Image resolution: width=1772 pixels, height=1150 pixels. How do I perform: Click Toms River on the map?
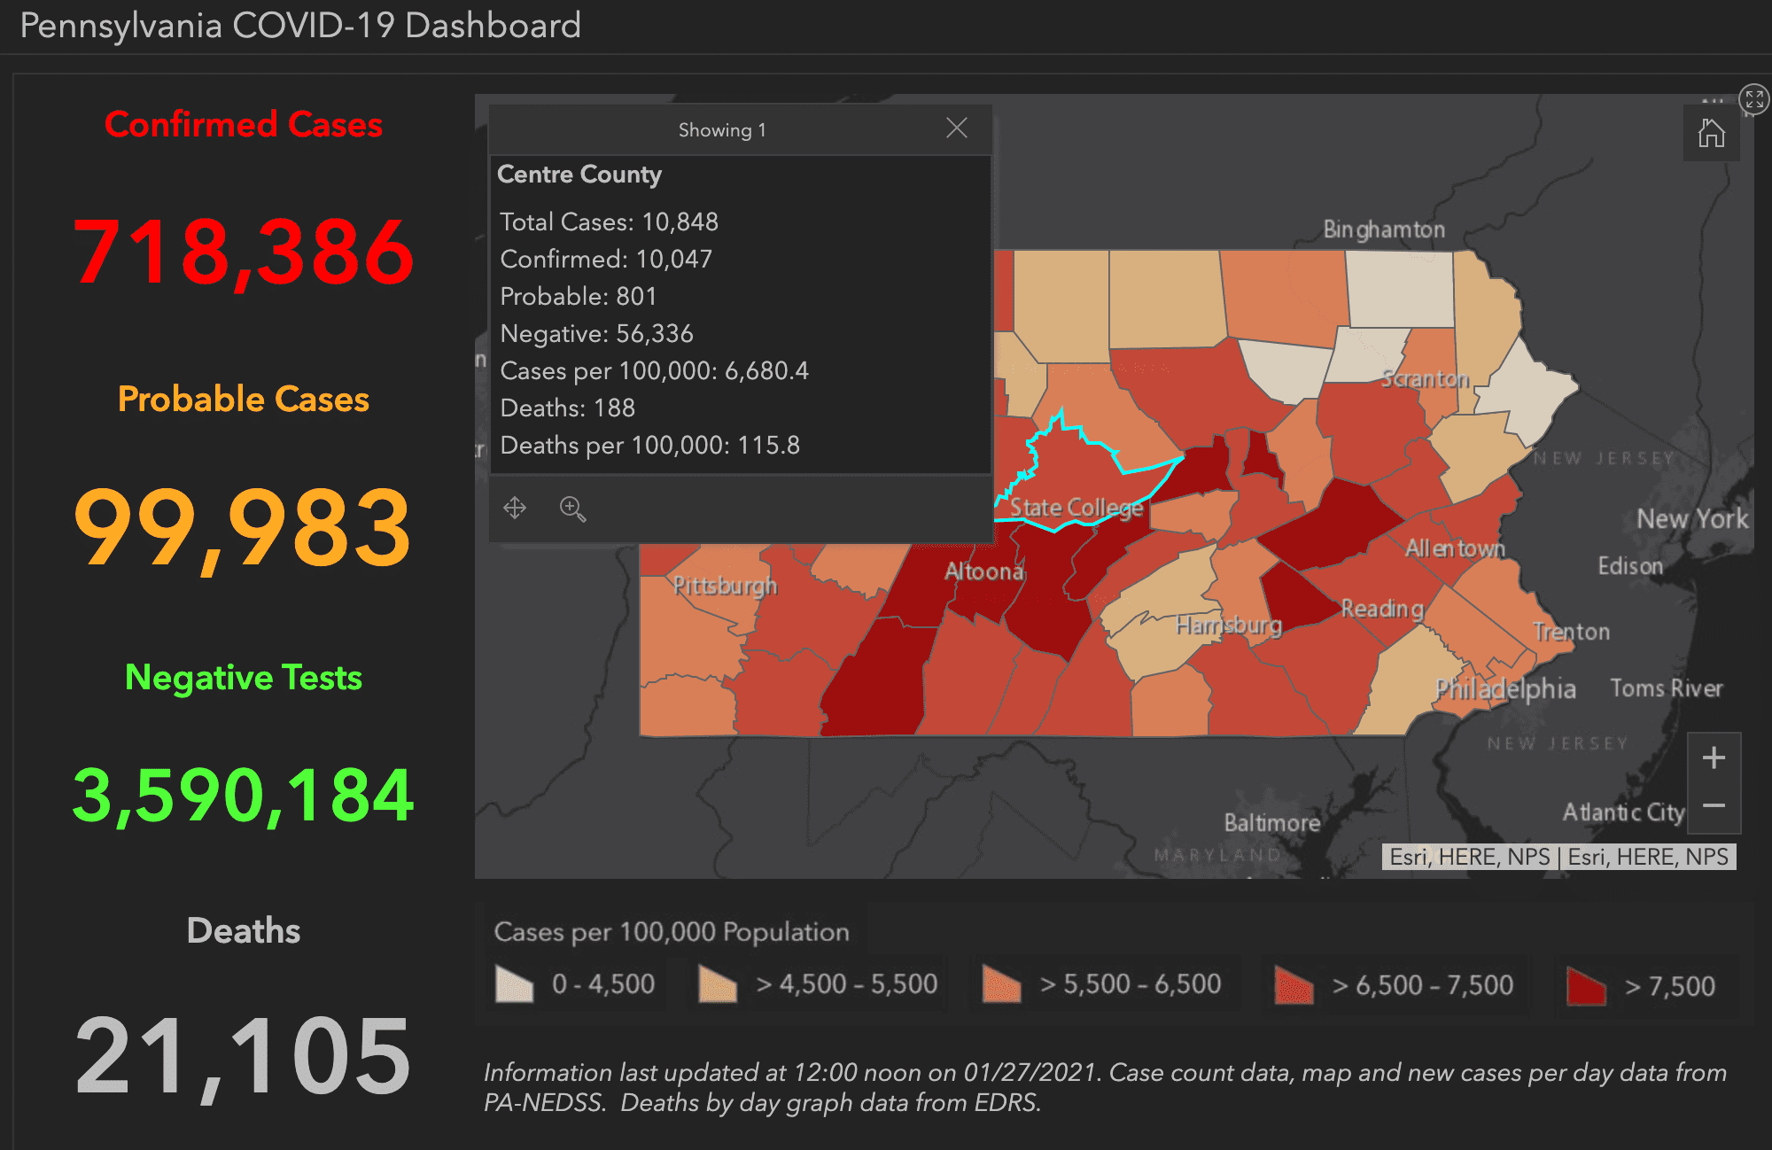pos(1667,688)
